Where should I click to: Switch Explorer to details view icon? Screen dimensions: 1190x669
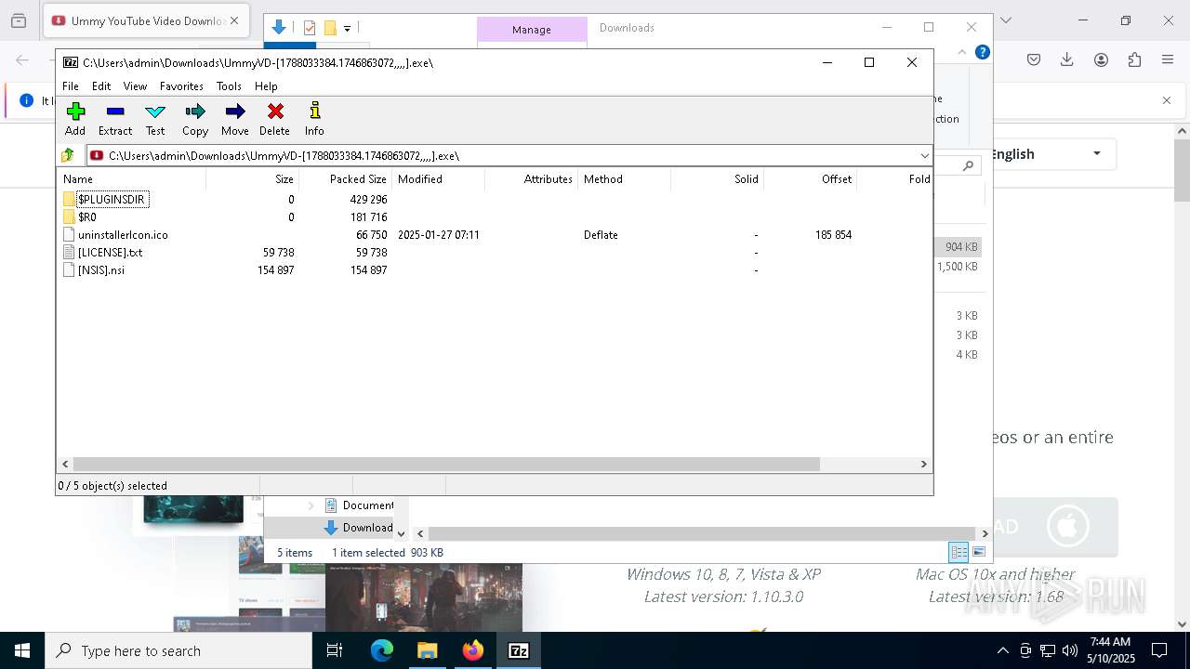pos(959,552)
